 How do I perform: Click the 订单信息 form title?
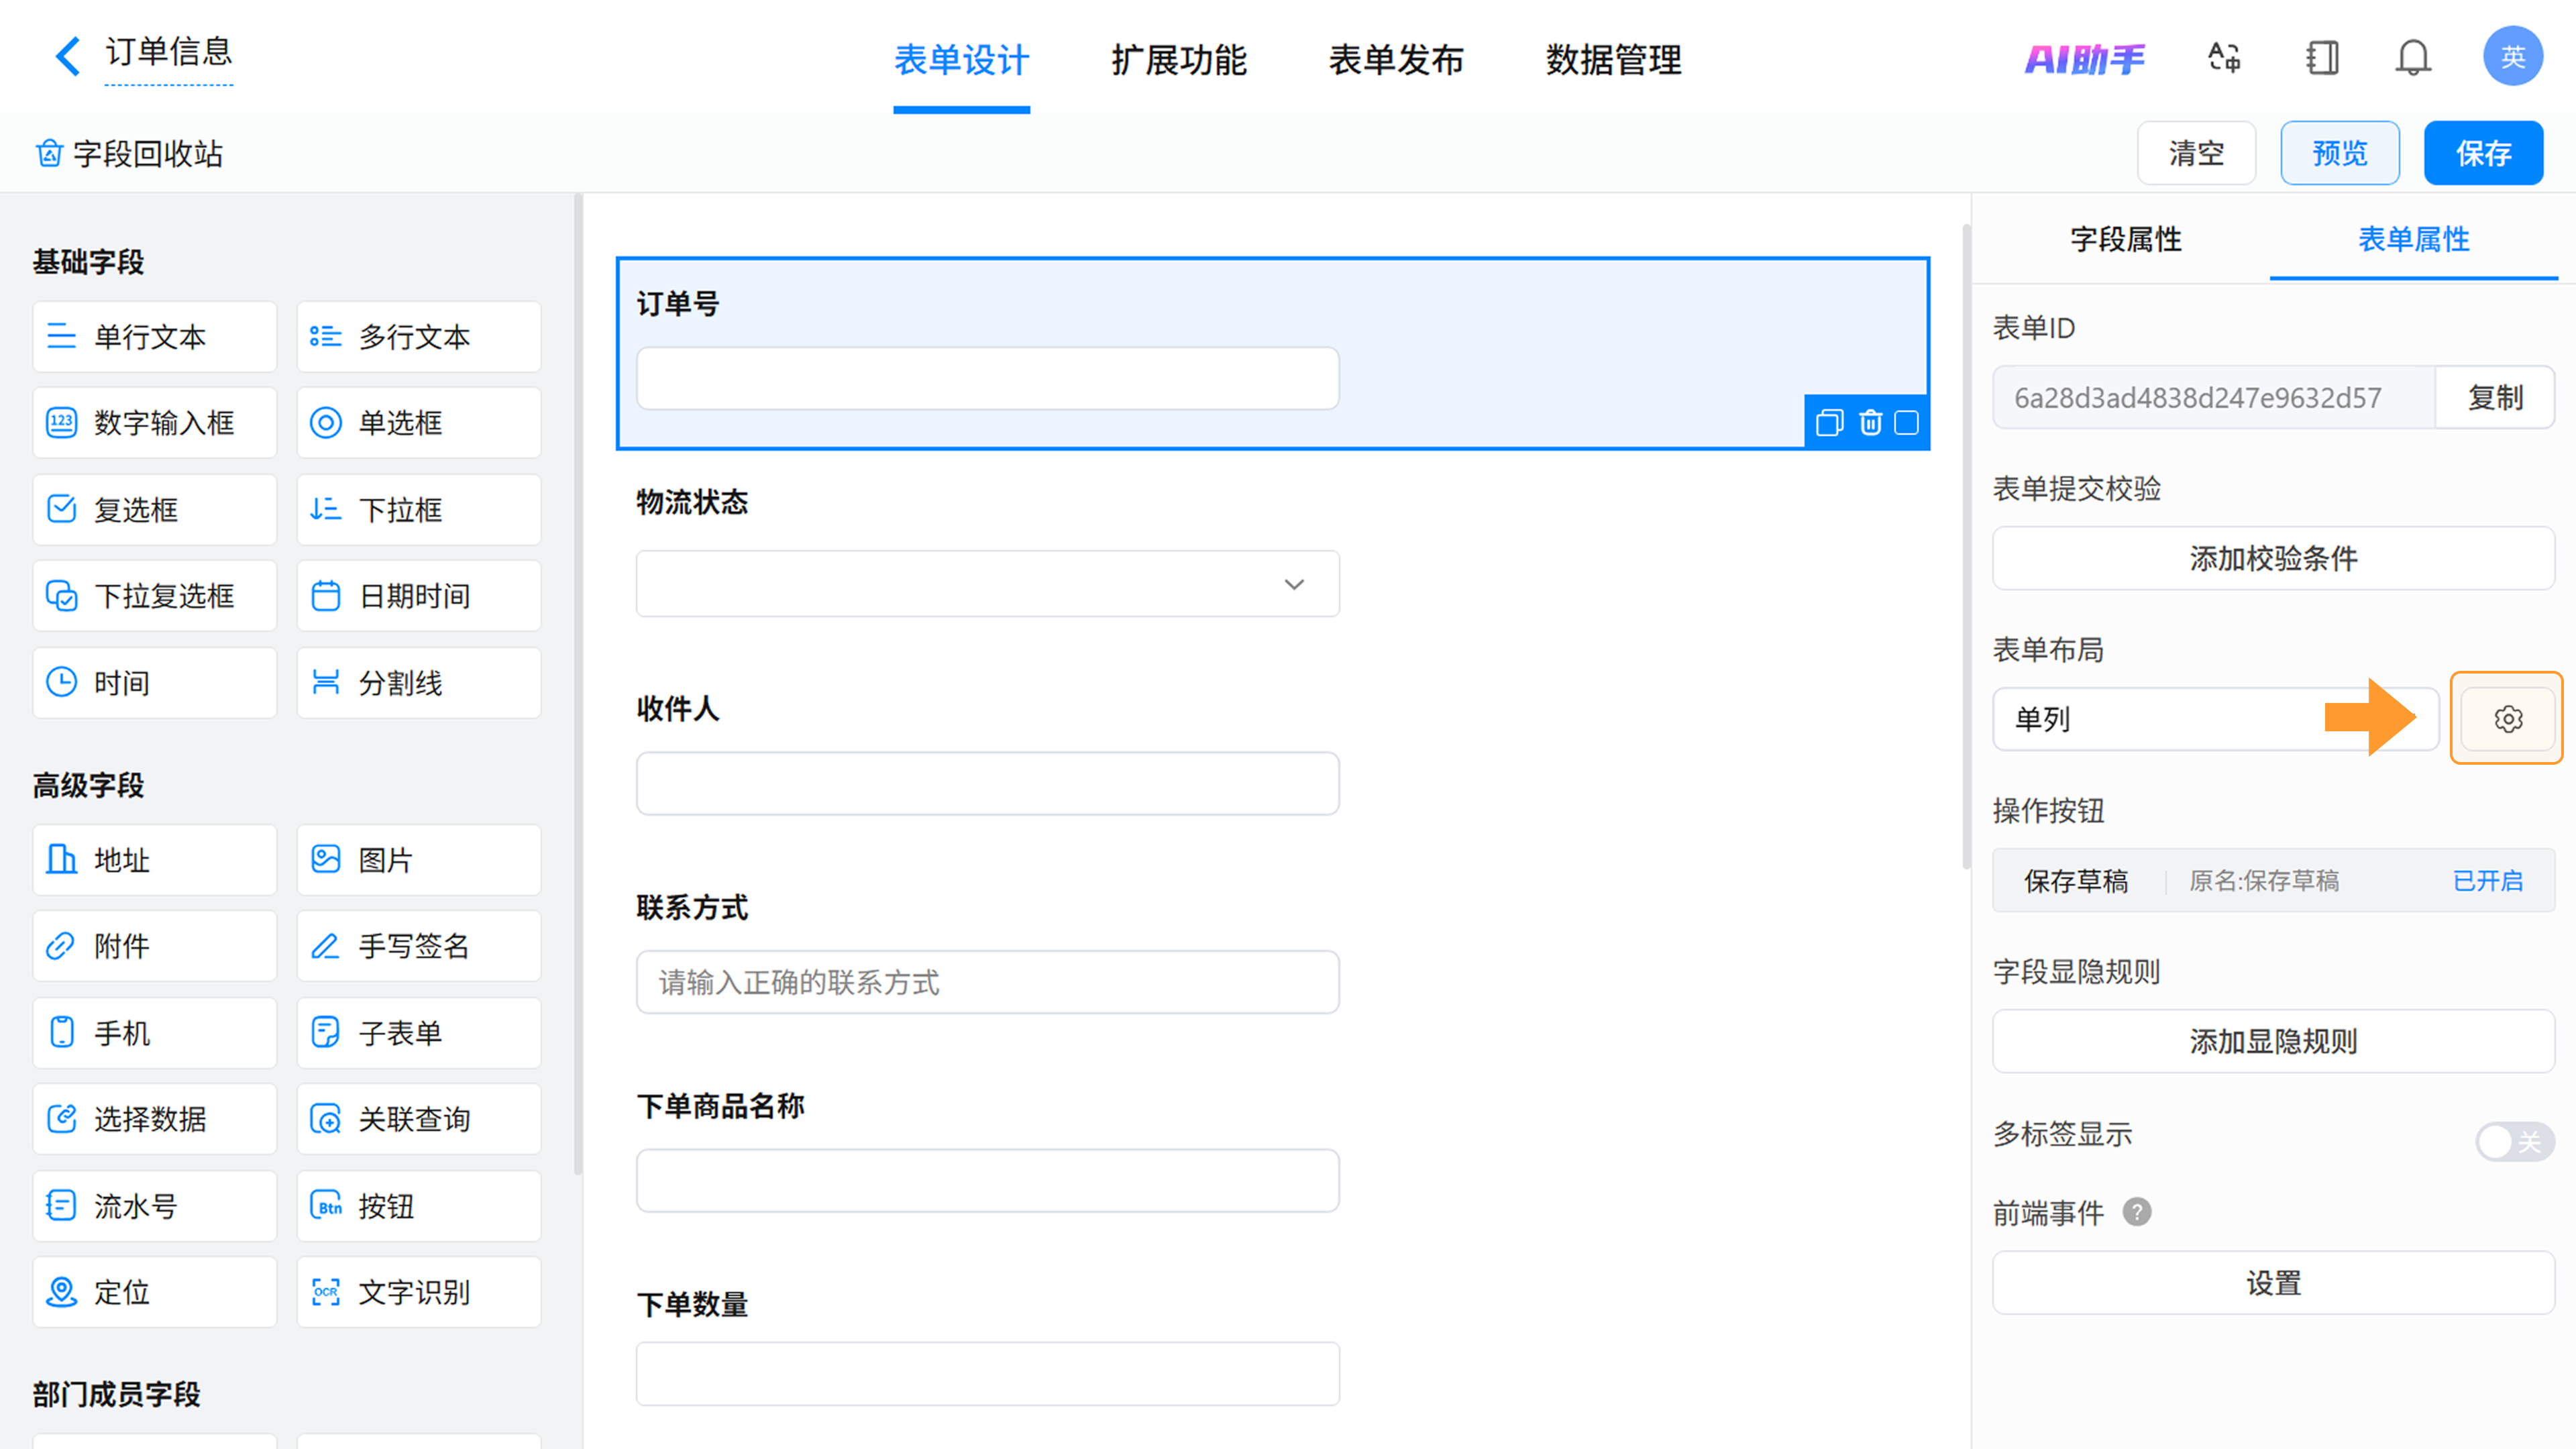pos(168,52)
